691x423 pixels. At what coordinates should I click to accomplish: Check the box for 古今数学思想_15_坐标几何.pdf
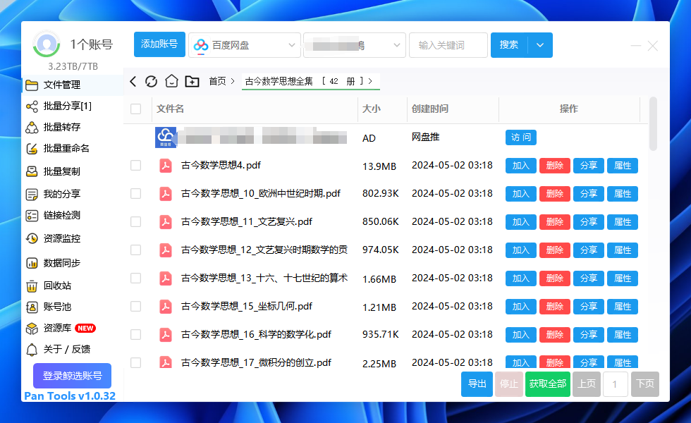pyautogui.click(x=135, y=306)
